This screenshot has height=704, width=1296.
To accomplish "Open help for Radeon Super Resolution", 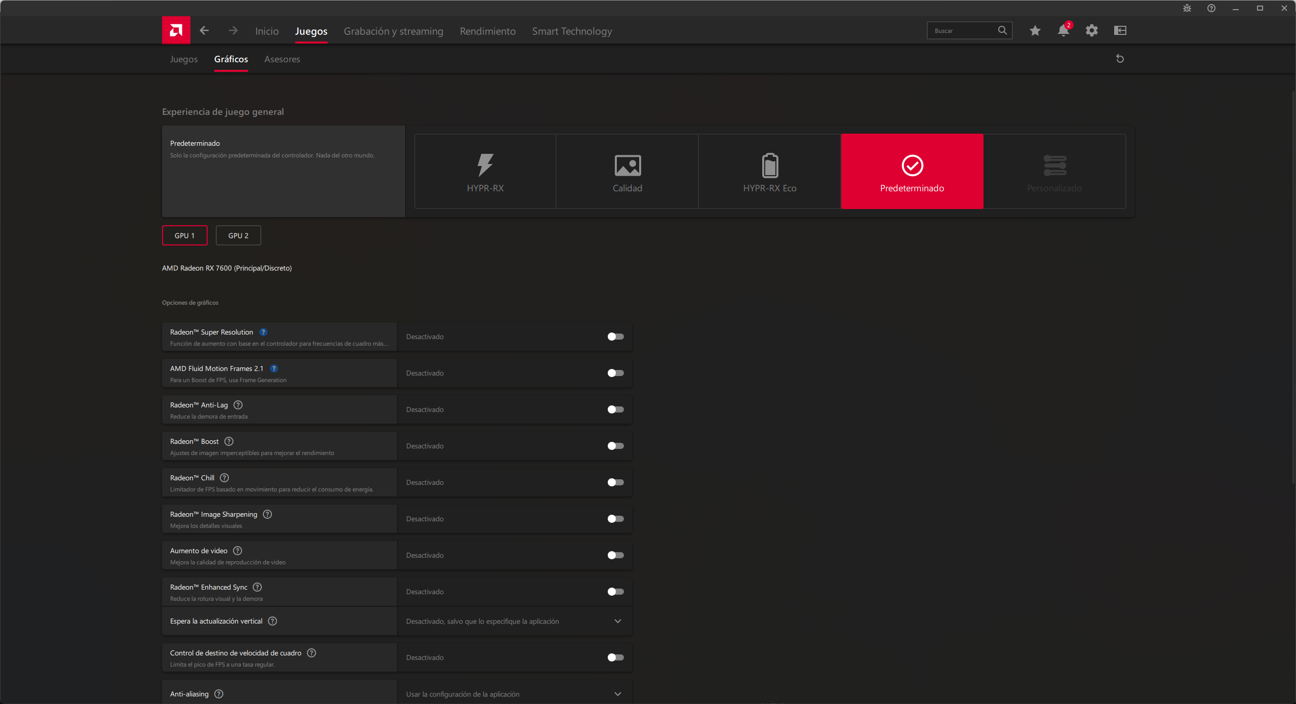I will point(263,332).
